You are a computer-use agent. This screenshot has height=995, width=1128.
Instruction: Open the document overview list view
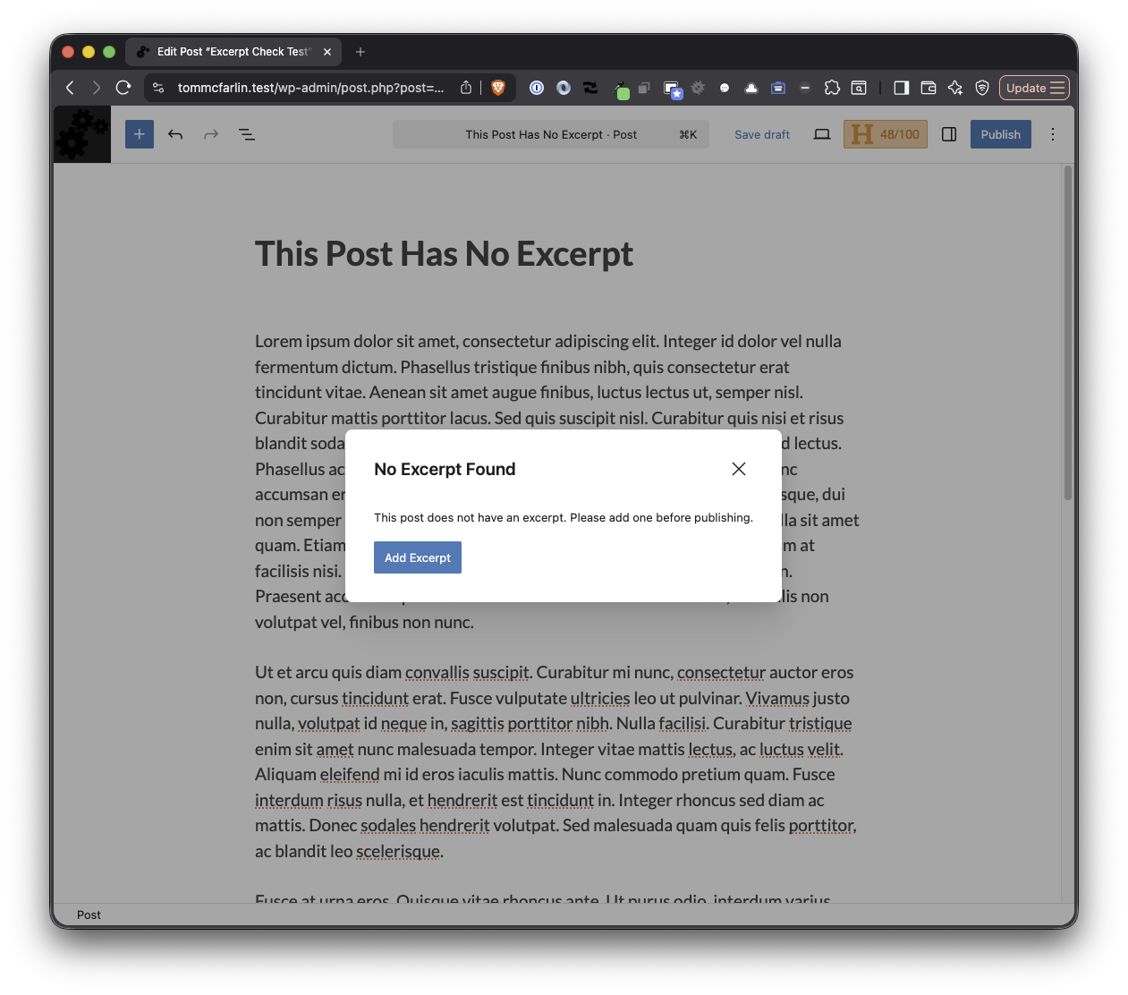(247, 134)
